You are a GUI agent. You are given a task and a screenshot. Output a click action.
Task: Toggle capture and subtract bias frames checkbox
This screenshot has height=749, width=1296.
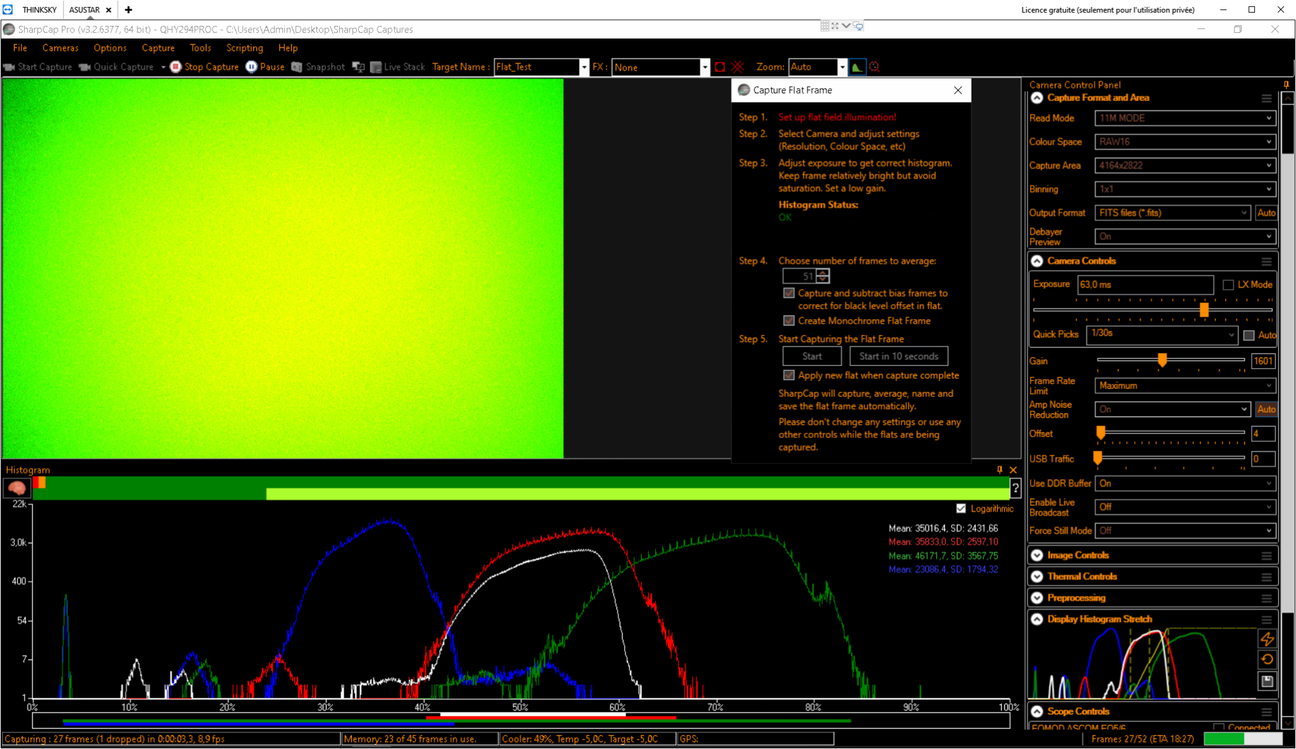click(788, 293)
